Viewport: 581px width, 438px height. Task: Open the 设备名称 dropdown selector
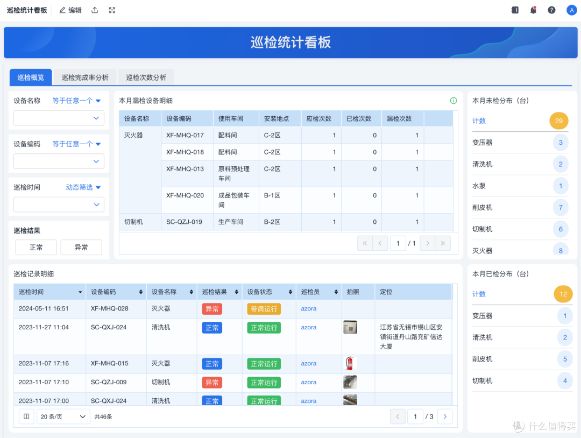[59, 118]
